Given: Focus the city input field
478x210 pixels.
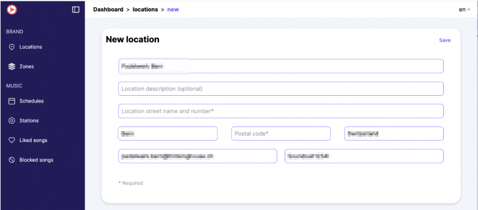Looking at the screenshot, I should pos(168,134).
